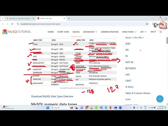Viewport: 168px width, 126px height.
Task: Reload the page with the refresh icon
Action: (x=12, y=24)
